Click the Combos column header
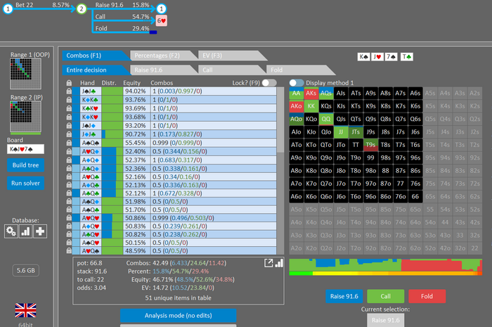The height and width of the screenshot is (327, 492). click(x=162, y=83)
